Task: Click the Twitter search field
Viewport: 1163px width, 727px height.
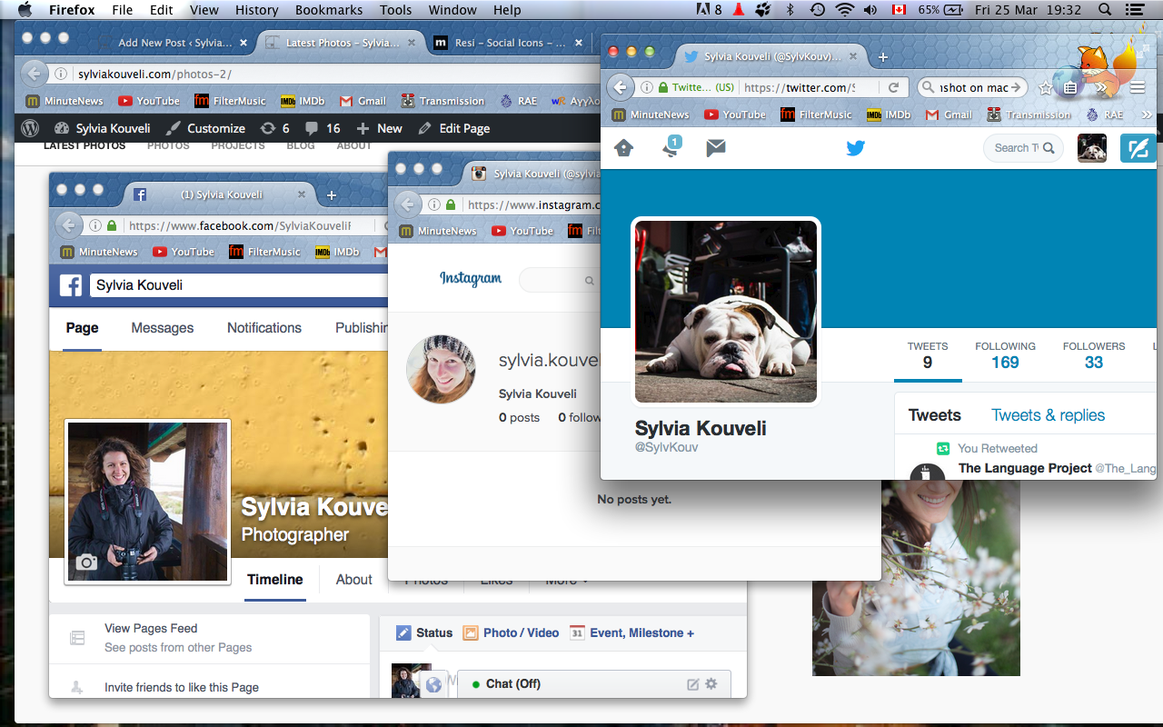Action: 1016,148
